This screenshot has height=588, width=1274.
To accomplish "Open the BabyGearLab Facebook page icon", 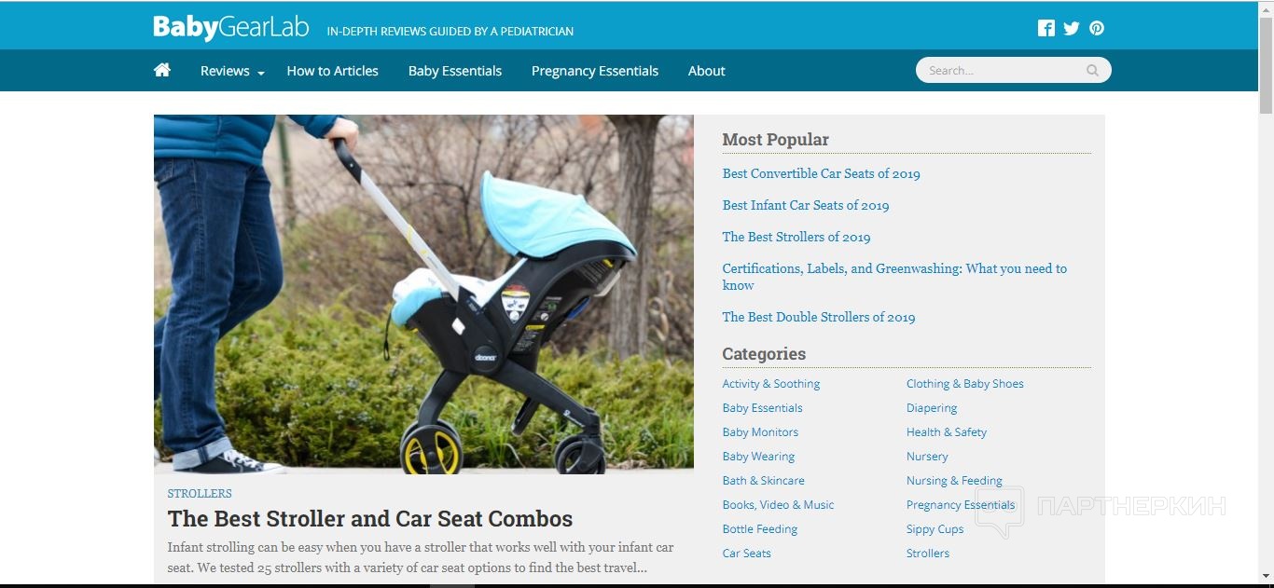I will [x=1046, y=28].
